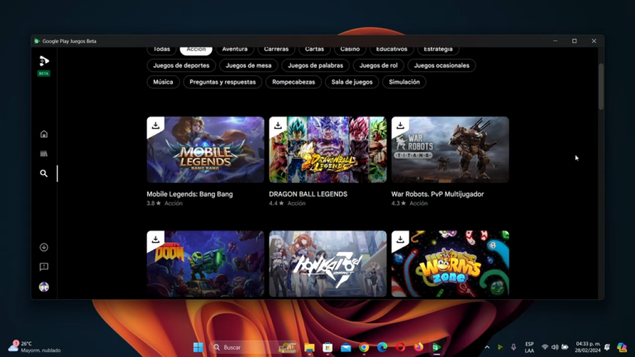Select the Aventura category chip

click(x=235, y=50)
